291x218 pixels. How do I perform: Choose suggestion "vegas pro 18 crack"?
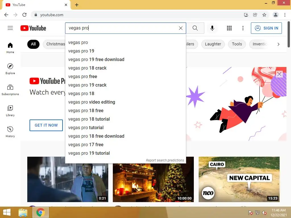126,68
